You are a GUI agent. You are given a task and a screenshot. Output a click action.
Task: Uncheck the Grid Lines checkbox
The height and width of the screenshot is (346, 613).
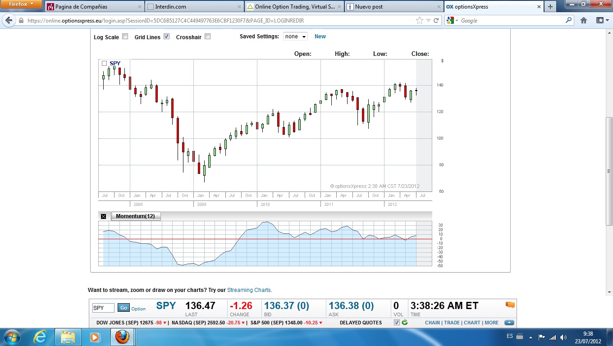coord(166,36)
